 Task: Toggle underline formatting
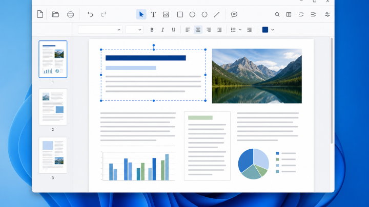[173, 30]
